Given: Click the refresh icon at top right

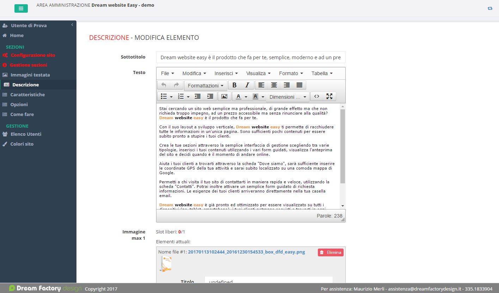Looking at the screenshot, I should pyautogui.click(x=490, y=8).
